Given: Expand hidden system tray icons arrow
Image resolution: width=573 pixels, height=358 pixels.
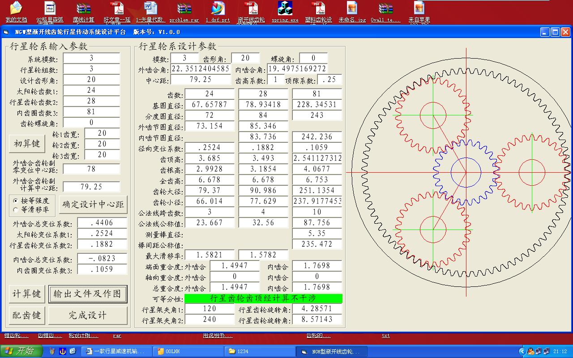Looking at the screenshot, I should (522, 351).
